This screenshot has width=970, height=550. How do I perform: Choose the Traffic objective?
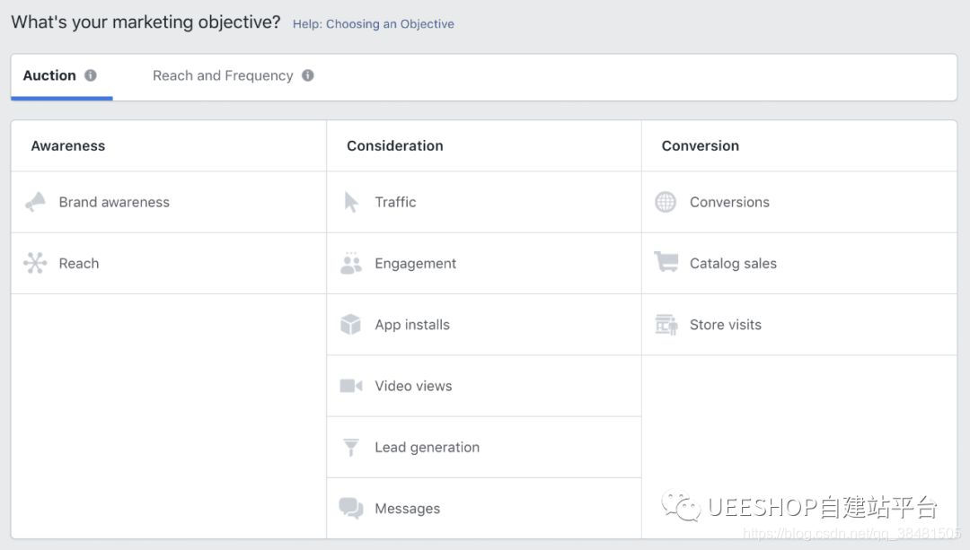(x=484, y=202)
